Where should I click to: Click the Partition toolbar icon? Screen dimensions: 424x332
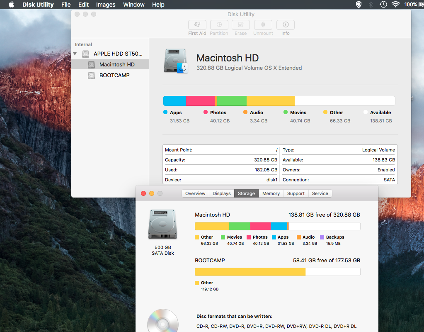pos(219,25)
